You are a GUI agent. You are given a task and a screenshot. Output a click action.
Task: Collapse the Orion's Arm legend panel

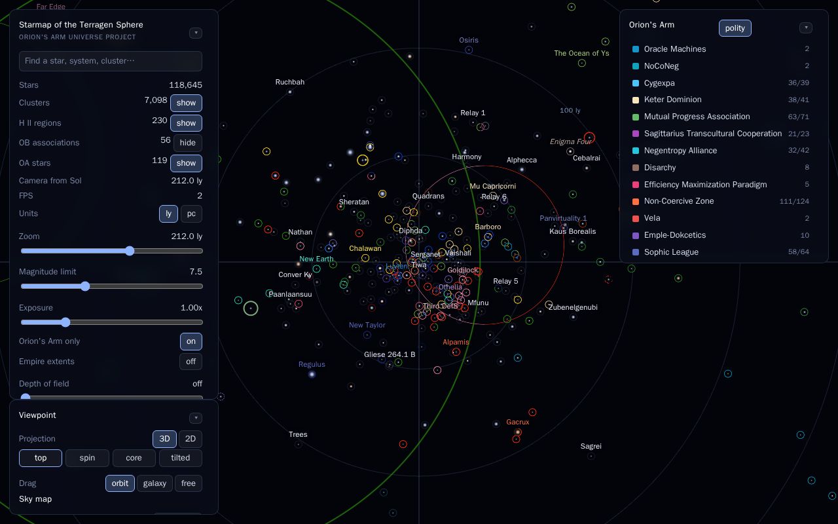pyautogui.click(x=806, y=28)
